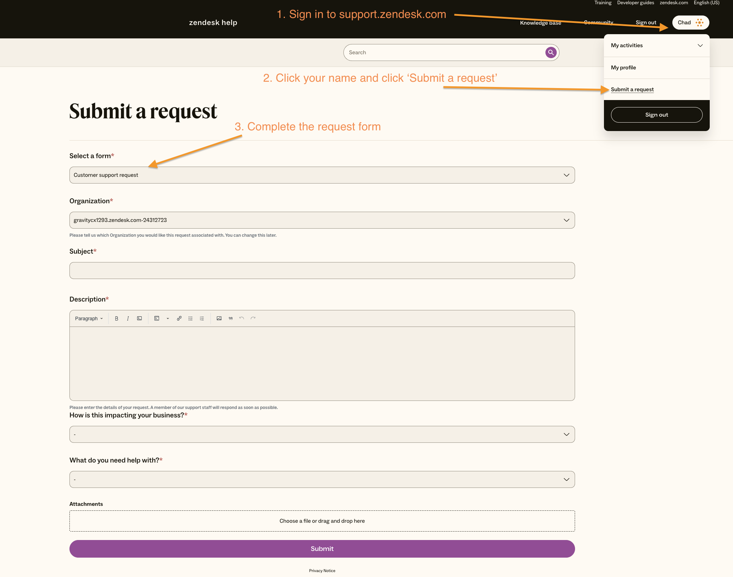Click into the Subject text field
Image resolution: width=733 pixels, height=577 pixels.
point(322,271)
